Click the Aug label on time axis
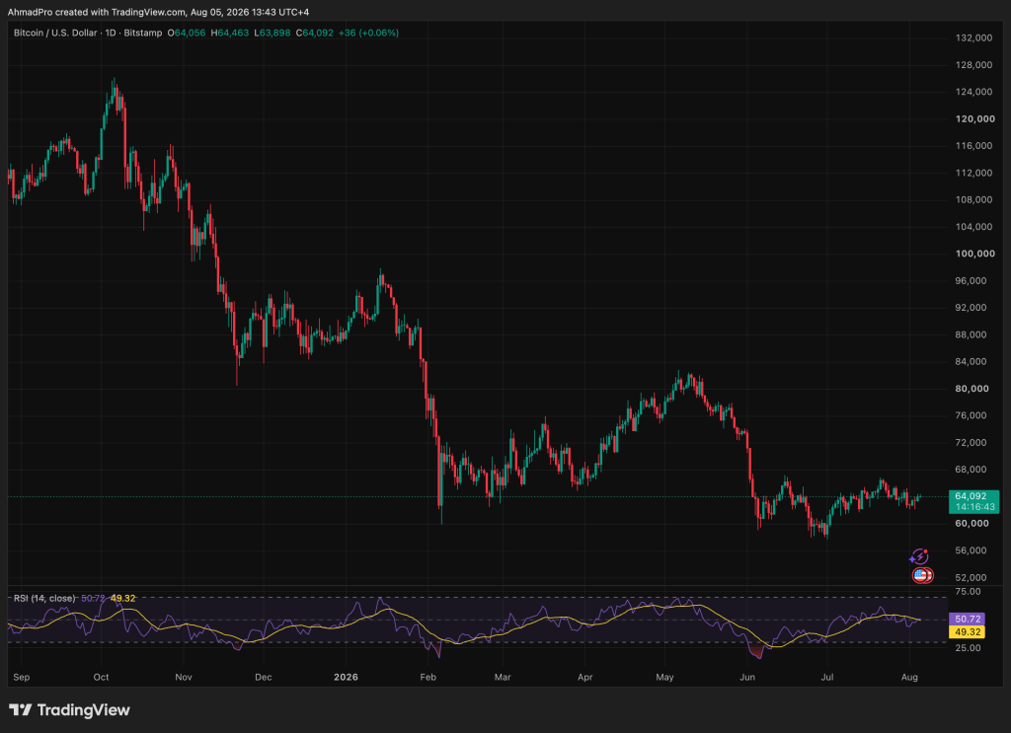The image size is (1011, 733). pyautogui.click(x=909, y=677)
